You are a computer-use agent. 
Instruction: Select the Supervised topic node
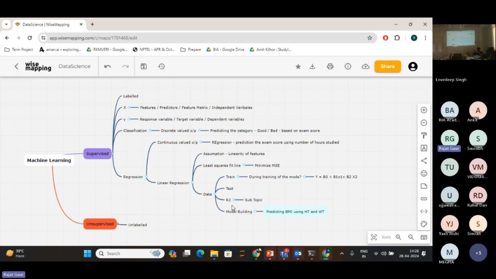pyautogui.click(x=97, y=154)
